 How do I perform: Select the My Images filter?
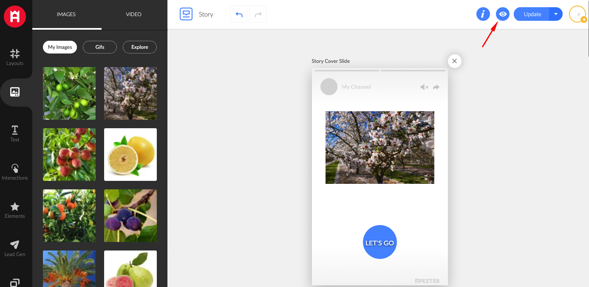(60, 47)
